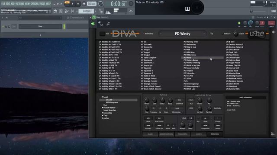277x155 pixels.
Task: Click the Play button in transport bar
Action: click(73, 4)
